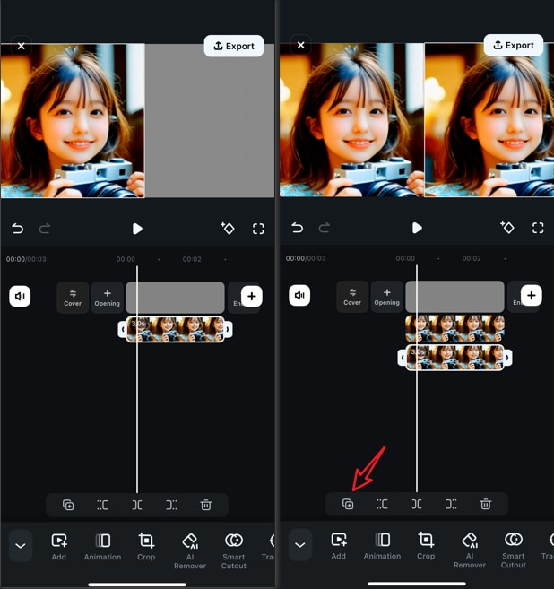Tap Cover tile in right screen

pyautogui.click(x=352, y=297)
